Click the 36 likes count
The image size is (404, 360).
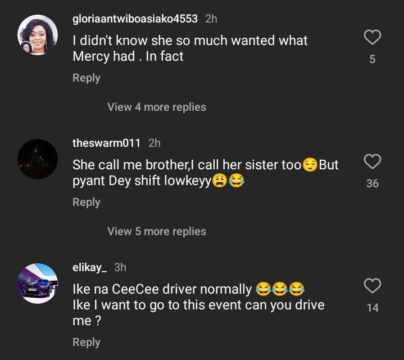(x=373, y=183)
